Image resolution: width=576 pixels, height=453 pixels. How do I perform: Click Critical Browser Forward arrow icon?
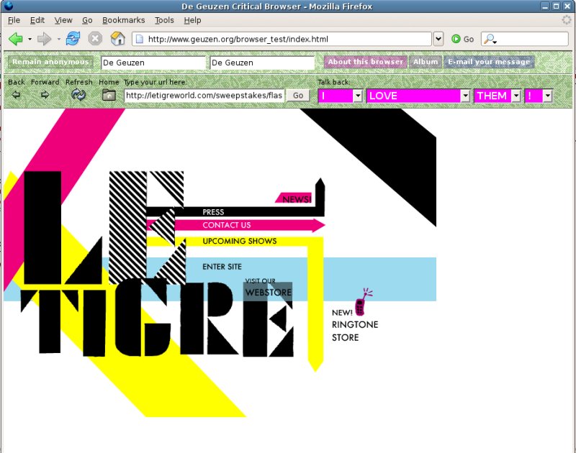(x=45, y=95)
